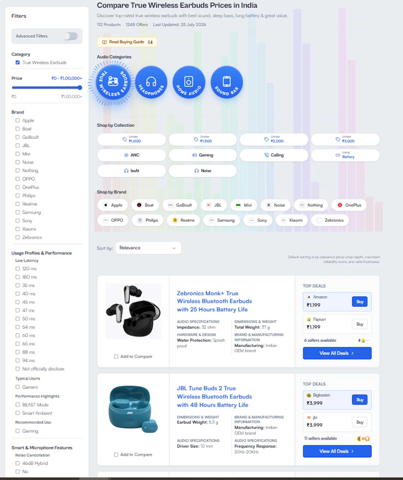Check the Samsung brand filter
Screen dimensions: 403x480
(x=18, y=212)
